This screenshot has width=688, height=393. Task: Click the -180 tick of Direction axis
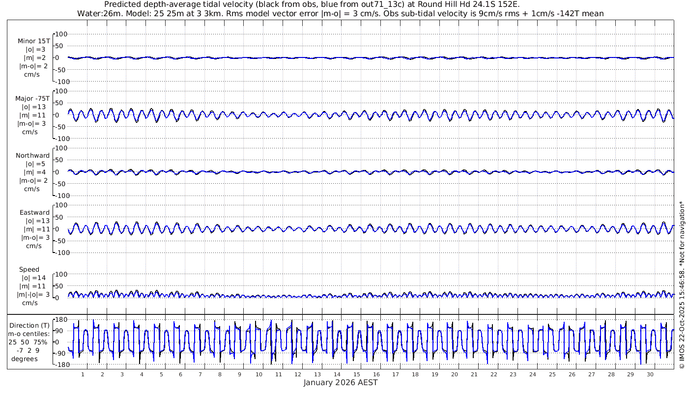pos(60,365)
